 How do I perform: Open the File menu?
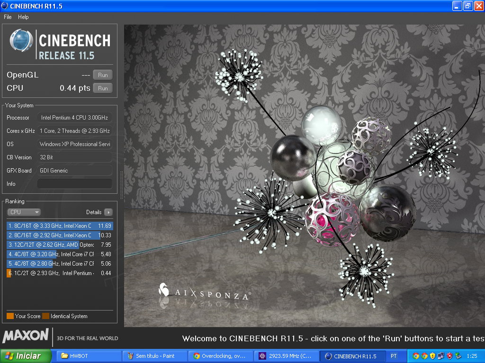click(x=8, y=17)
